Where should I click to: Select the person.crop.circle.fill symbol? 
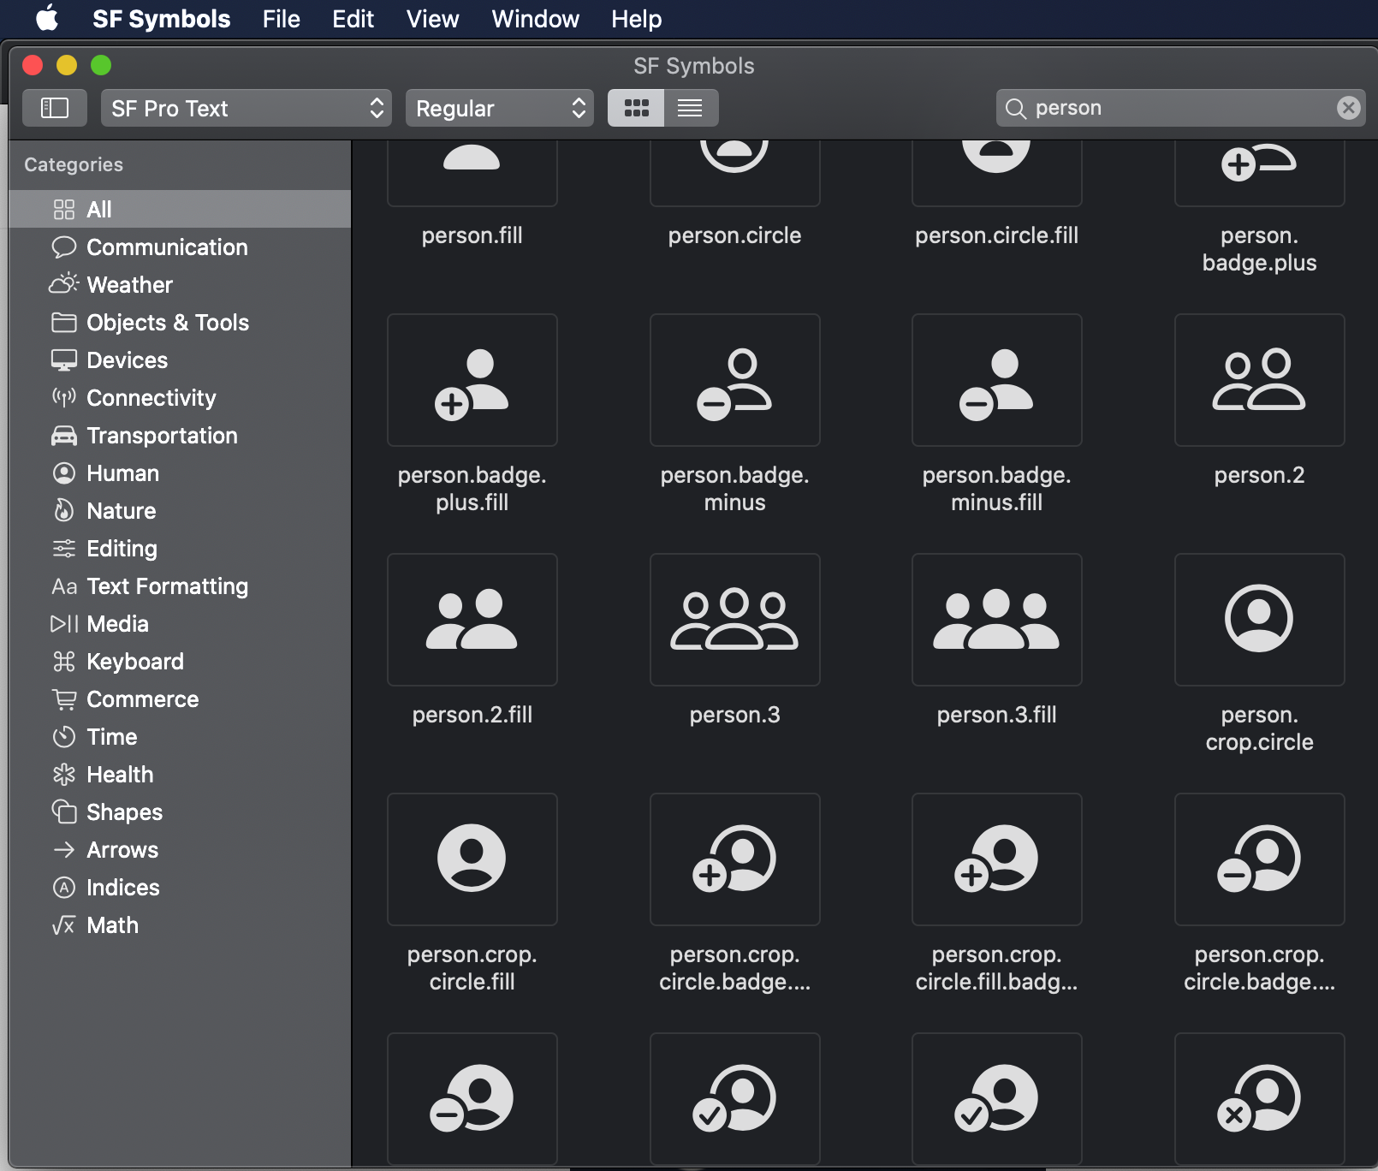tap(472, 859)
